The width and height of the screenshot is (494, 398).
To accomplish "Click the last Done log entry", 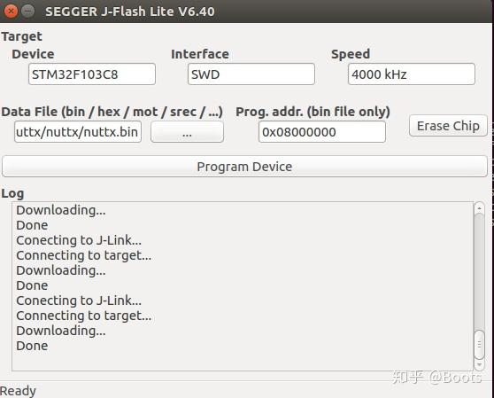I will 32,346.
